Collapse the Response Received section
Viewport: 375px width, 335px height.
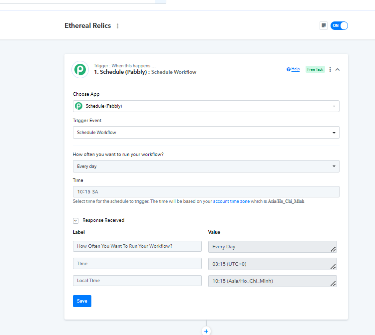[x=75, y=220]
